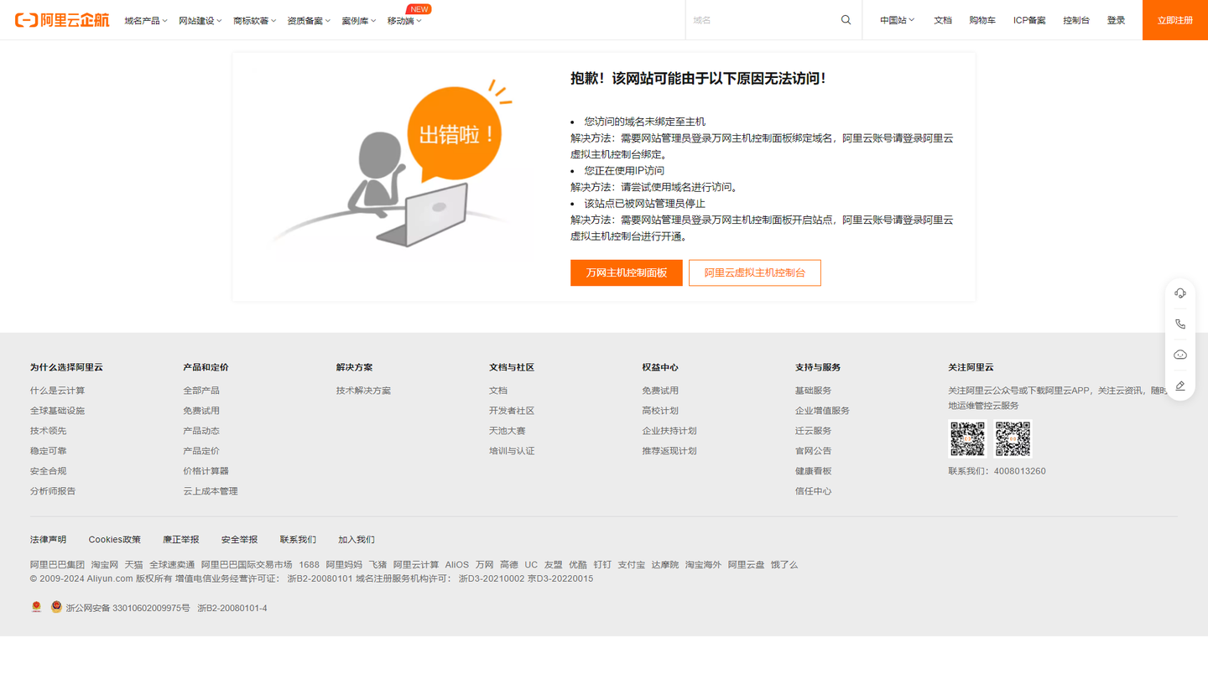Open the 中国站 region selector

pyautogui.click(x=898, y=20)
